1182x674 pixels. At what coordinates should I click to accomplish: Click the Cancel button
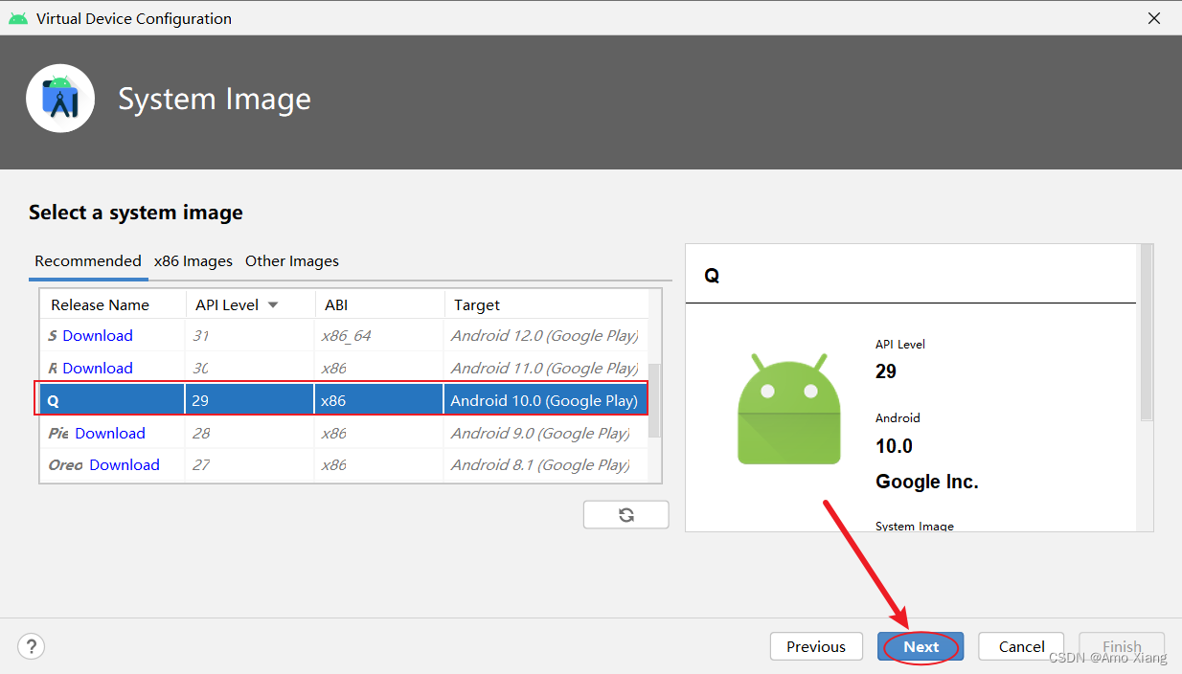[1021, 646]
